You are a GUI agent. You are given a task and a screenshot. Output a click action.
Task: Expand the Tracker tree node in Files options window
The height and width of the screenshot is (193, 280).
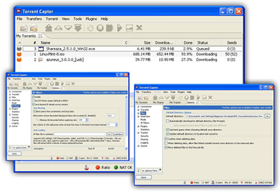pyautogui.click(x=138, y=133)
